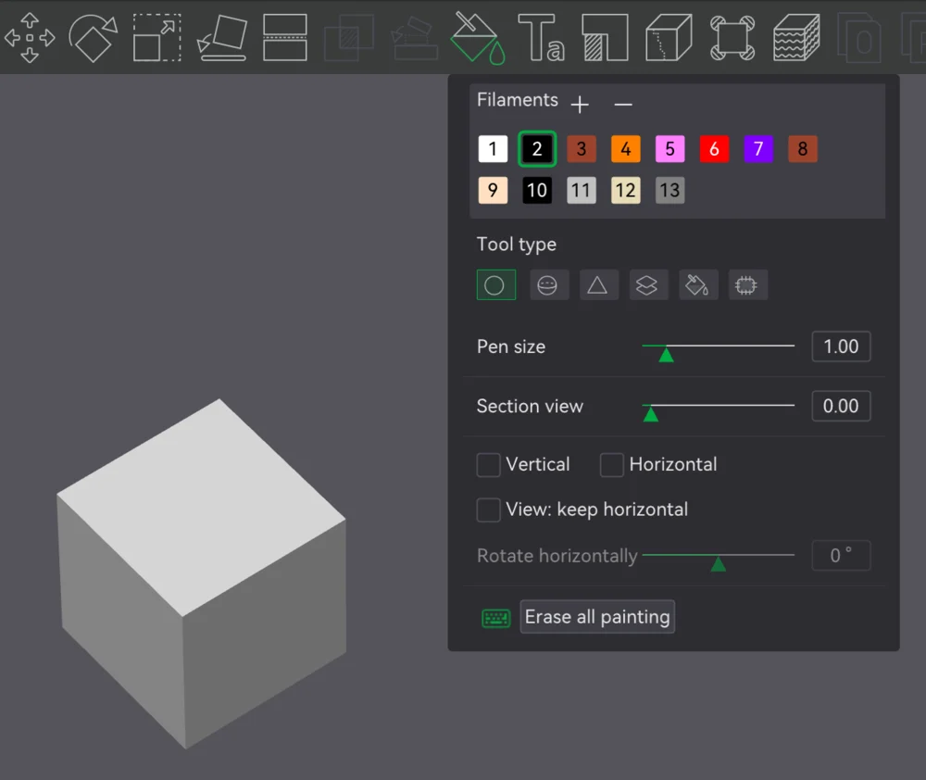Choose the Gap fill tool type

click(x=747, y=284)
